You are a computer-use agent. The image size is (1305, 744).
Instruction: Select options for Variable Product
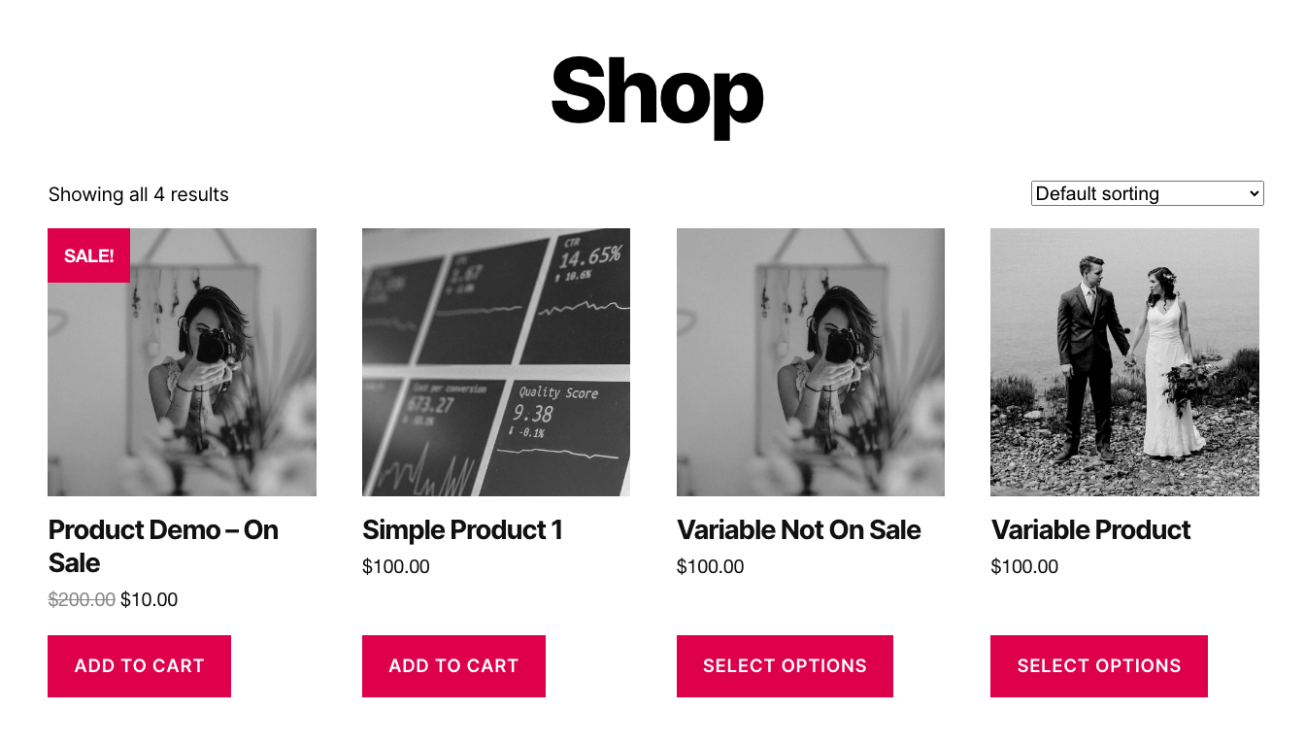pos(1099,666)
